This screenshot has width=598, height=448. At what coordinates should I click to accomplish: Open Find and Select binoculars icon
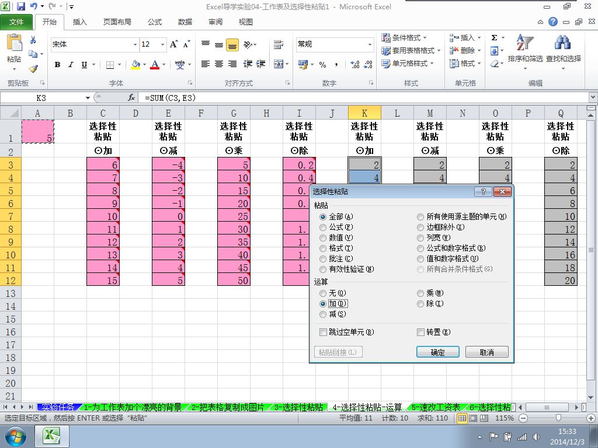point(563,43)
